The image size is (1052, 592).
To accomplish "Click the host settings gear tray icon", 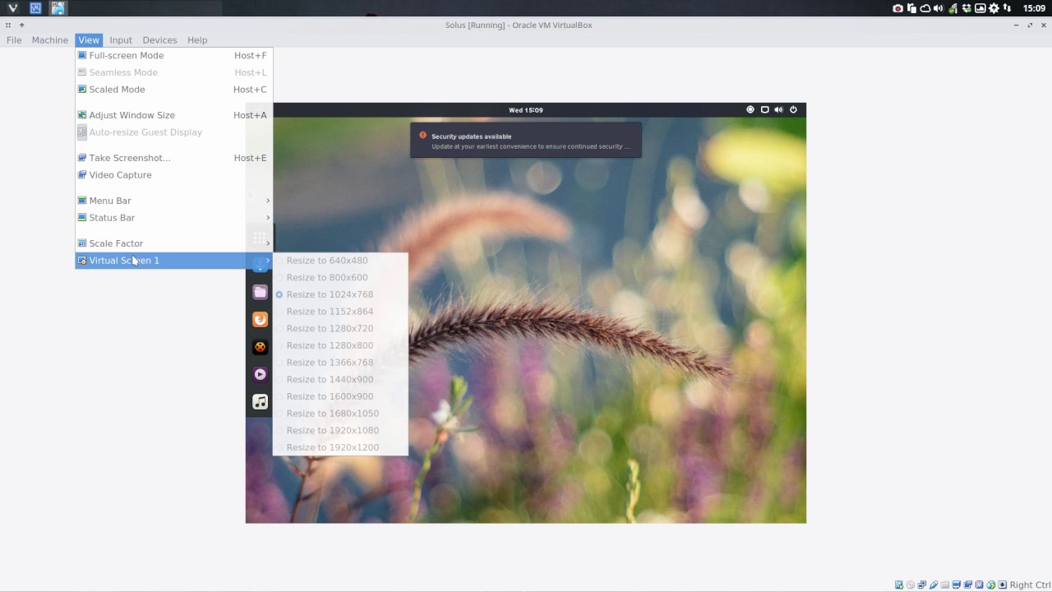I will coord(994,8).
